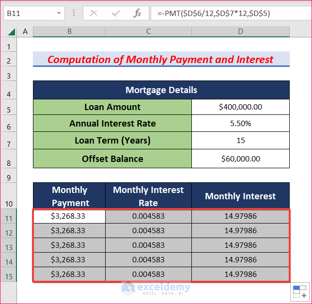Click the title cell Computation of Monthly Payment
Screen dimensions: 312x304
[x=161, y=59]
